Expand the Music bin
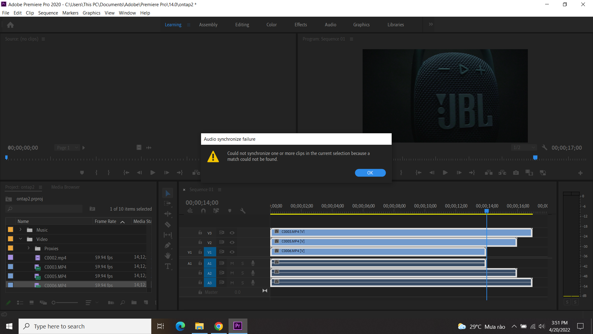593x334 pixels. tap(20, 229)
